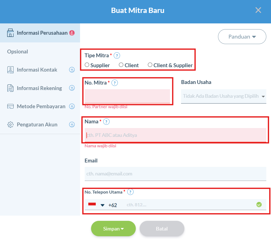
Task: Switch to the Metode Pembayaran section
Action: tap(41, 106)
